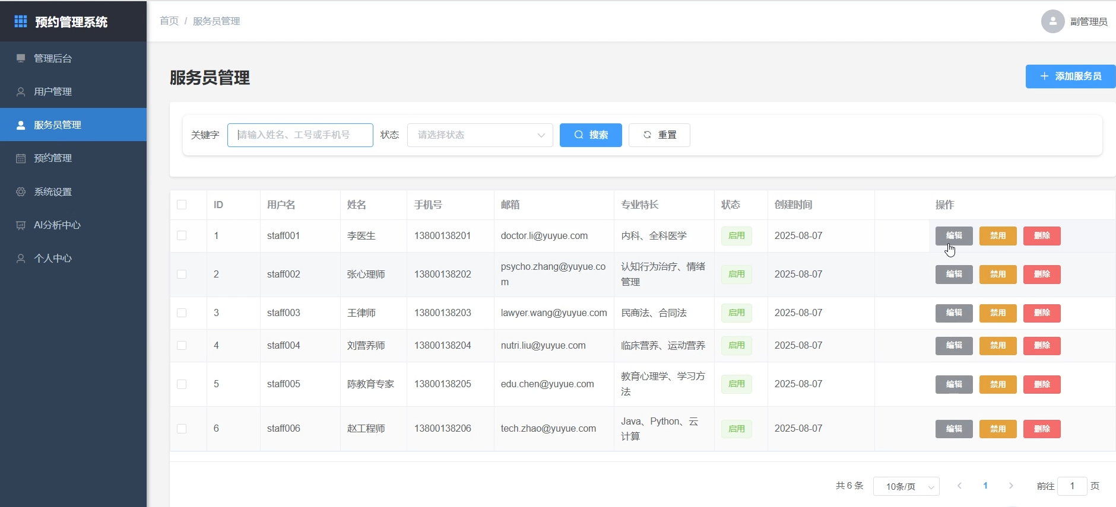
Task: Check the row checkbox for staff002
Action: pyautogui.click(x=182, y=274)
